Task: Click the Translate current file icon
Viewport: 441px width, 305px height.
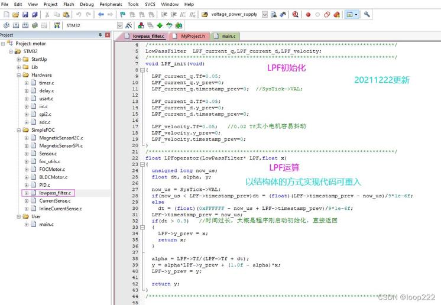Action: pos(7,25)
